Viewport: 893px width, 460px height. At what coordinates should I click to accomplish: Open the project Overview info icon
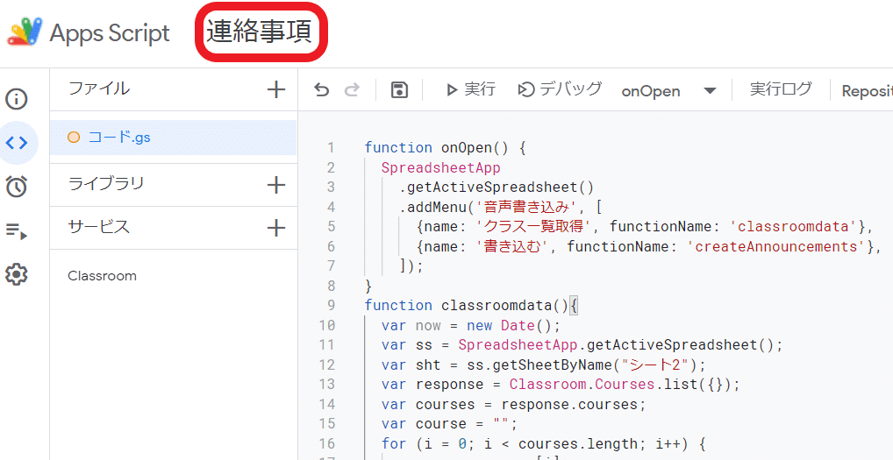(17, 99)
